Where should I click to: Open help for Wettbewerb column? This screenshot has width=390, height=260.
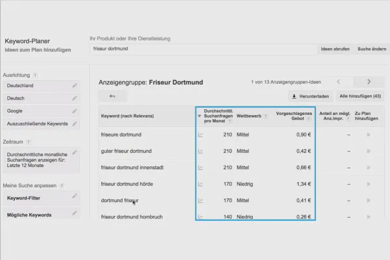[x=266, y=116]
